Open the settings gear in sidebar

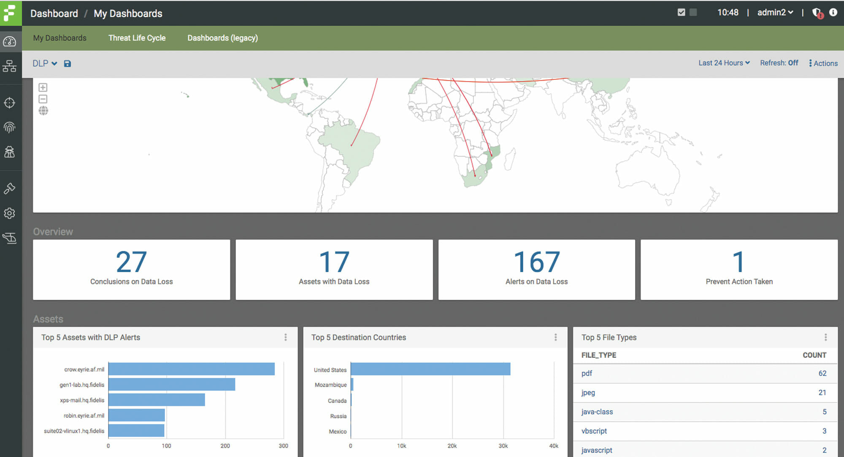pos(10,214)
